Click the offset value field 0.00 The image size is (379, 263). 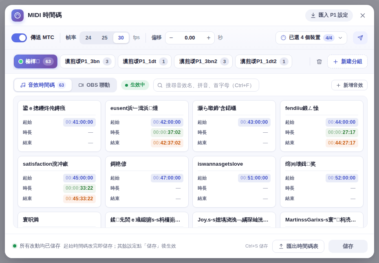pyautogui.click(x=190, y=38)
